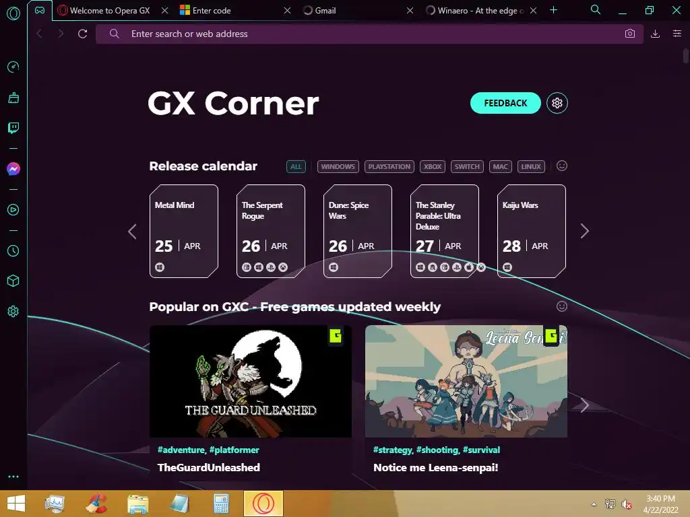This screenshot has height=517, width=690.
Task: Filter calendar by PLAYSTATION
Action: pyautogui.click(x=389, y=167)
